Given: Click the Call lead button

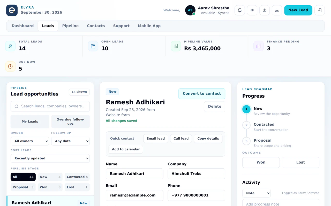Looking at the screenshot, I should coord(181,139).
